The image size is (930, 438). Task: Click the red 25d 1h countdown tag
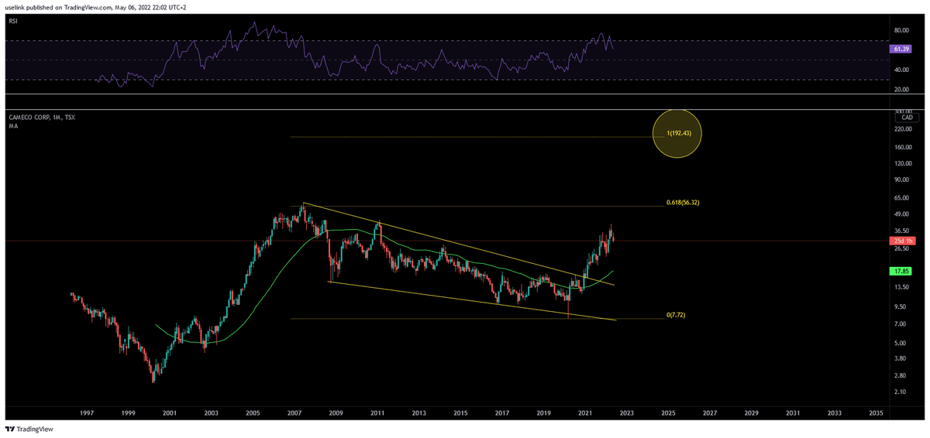pyautogui.click(x=902, y=241)
